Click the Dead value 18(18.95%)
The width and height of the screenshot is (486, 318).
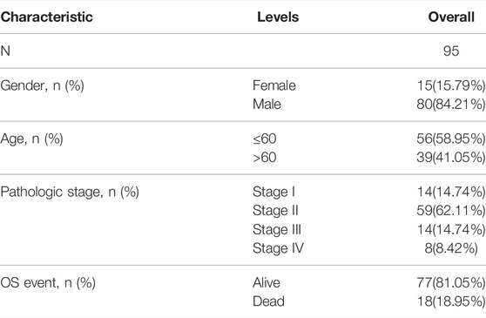click(x=451, y=302)
